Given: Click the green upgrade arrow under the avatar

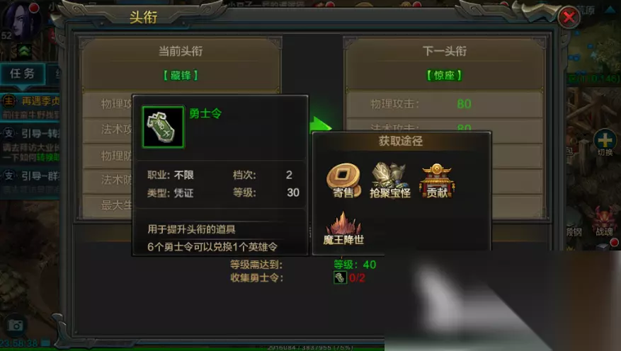Looking at the screenshot, I should [x=24, y=50].
